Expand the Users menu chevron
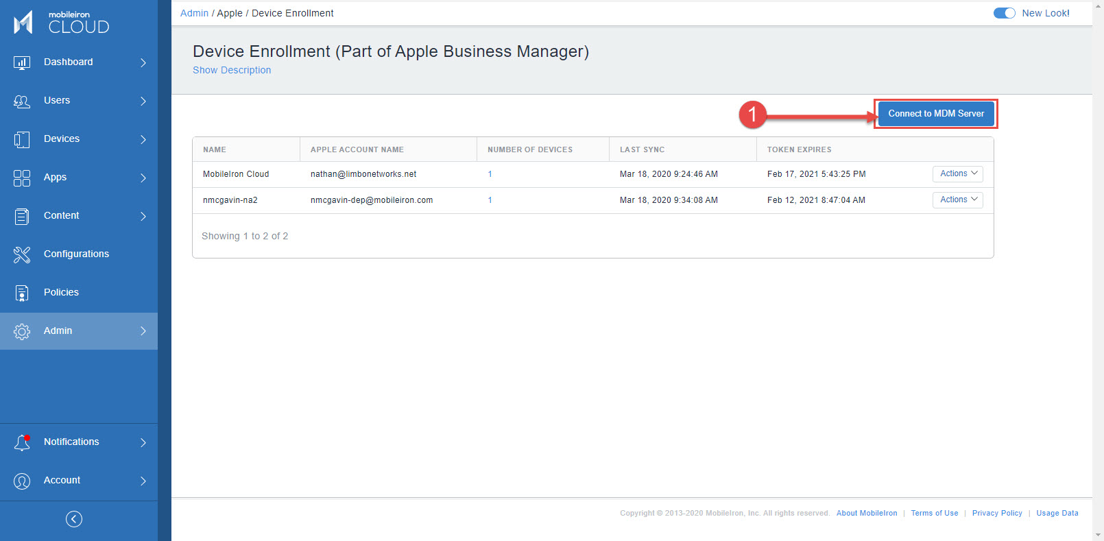The width and height of the screenshot is (1104, 541). (x=143, y=101)
